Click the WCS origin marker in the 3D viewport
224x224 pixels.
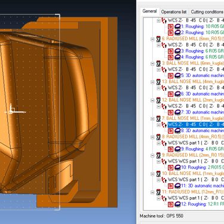click(x=11, y=112)
